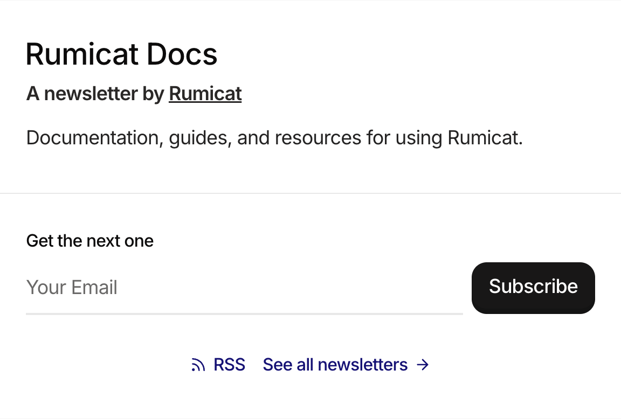This screenshot has width=621, height=419.
Task: Click the A newsletter by text
Action: tap(95, 94)
